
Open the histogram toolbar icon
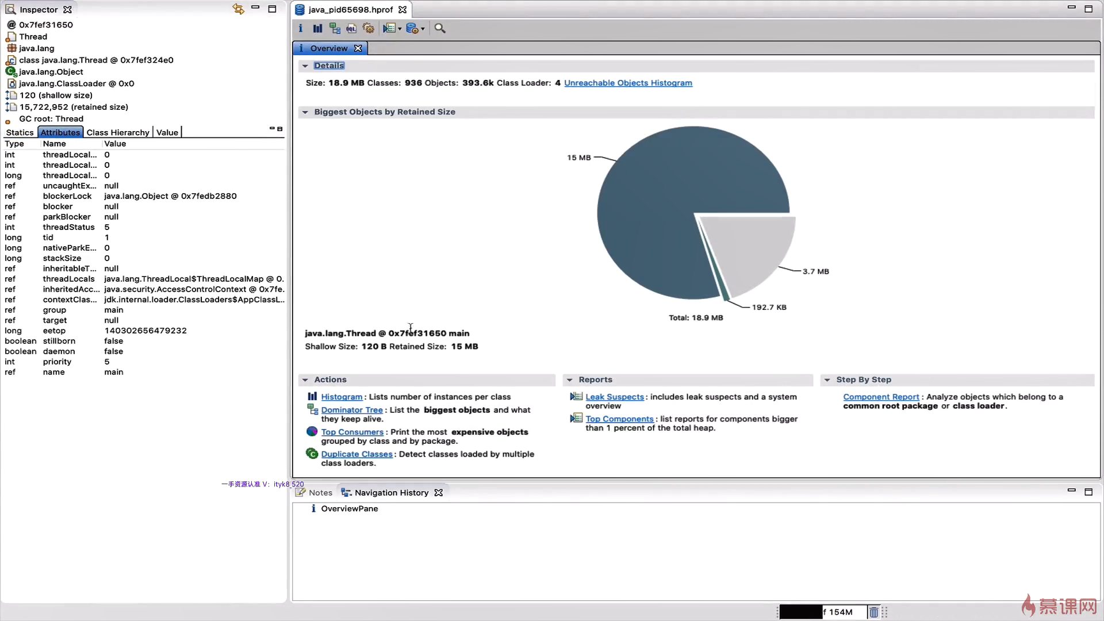tap(317, 28)
